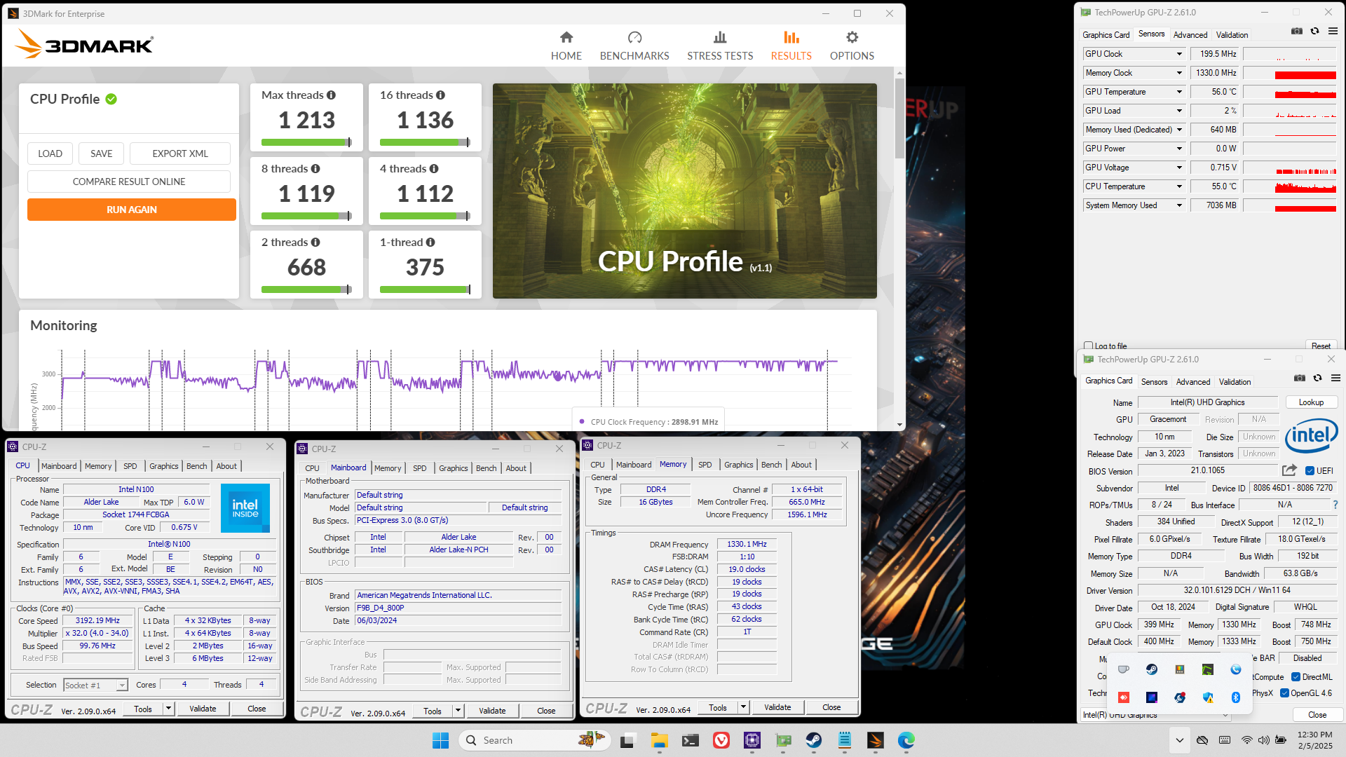Image resolution: width=1346 pixels, height=757 pixels.
Task: Click COMPARE RESULT ONLINE button
Action: (x=129, y=182)
